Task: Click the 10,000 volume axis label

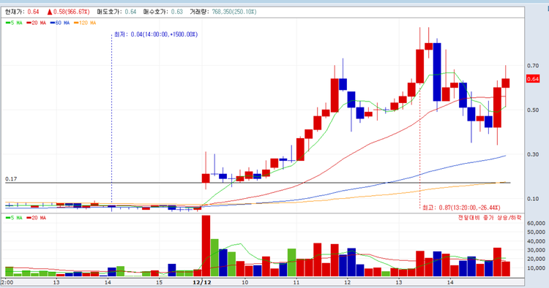Action: [x=536, y=268]
